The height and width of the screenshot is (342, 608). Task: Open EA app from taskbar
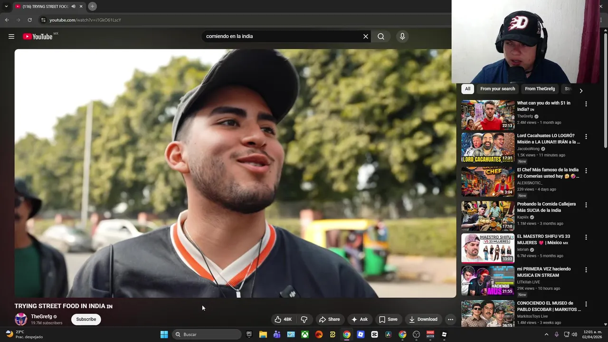tap(319, 334)
